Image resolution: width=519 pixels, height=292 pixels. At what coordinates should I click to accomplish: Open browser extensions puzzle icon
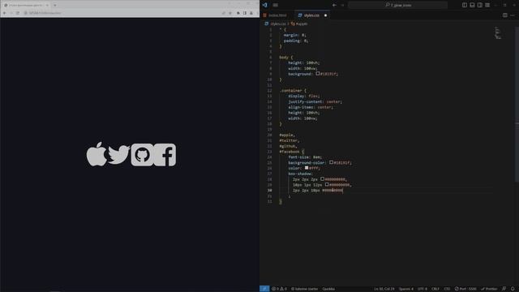pos(238,13)
